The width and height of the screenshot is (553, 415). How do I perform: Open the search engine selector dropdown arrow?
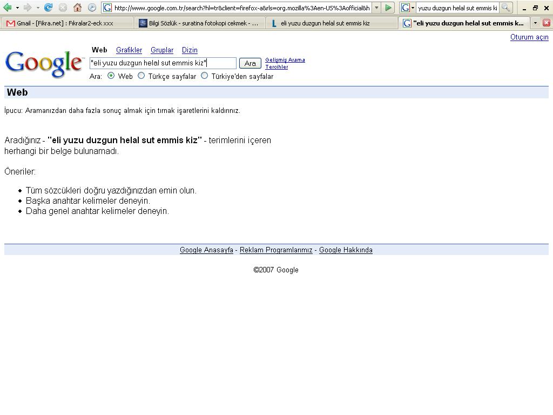click(x=413, y=8)
